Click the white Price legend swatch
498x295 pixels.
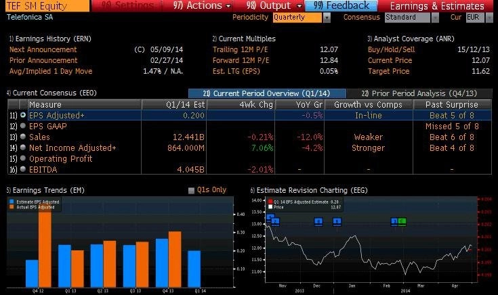click(x=270, y=207)
